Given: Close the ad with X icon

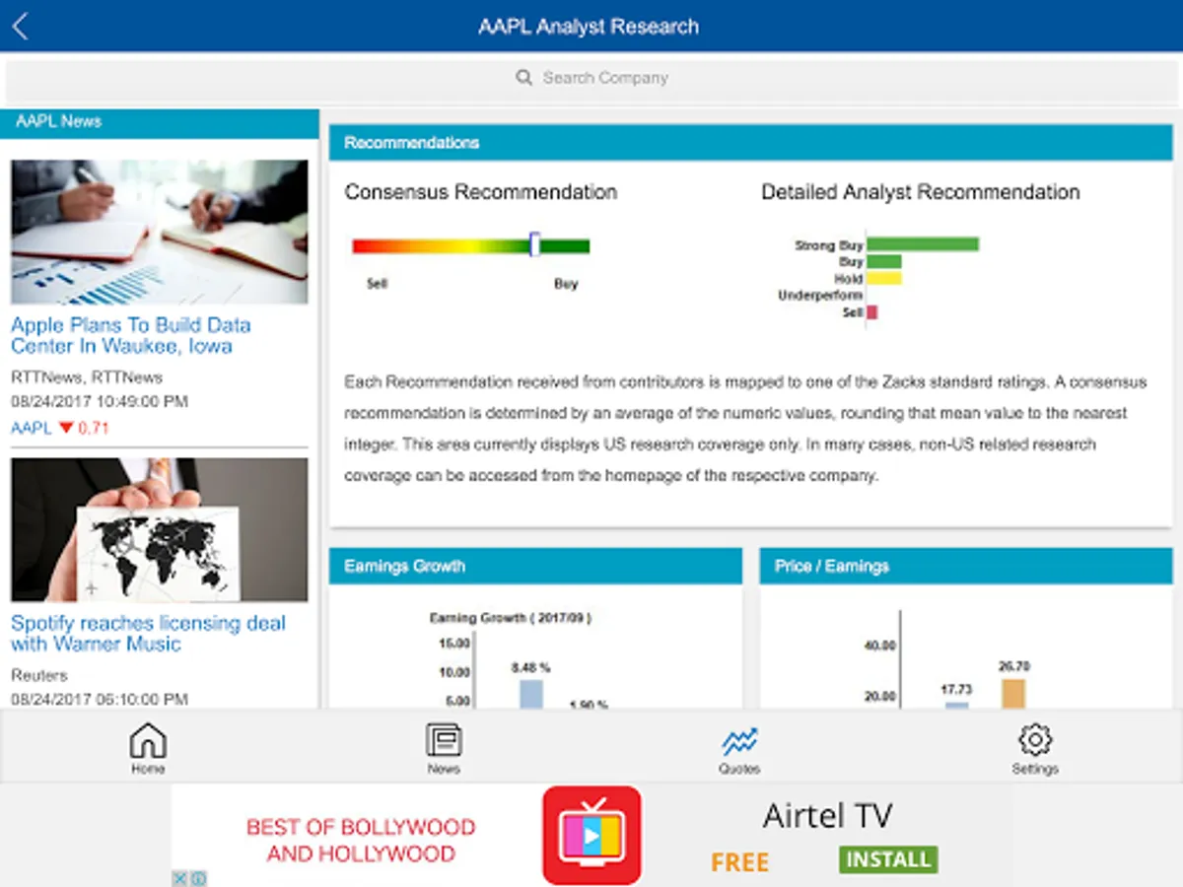Looking at the screenshot, I should 180,878.
